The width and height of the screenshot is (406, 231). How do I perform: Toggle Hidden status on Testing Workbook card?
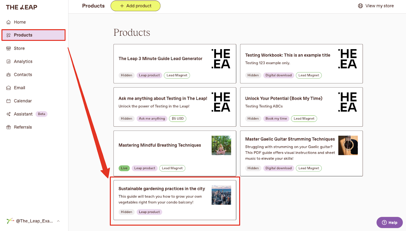[253, 75]
